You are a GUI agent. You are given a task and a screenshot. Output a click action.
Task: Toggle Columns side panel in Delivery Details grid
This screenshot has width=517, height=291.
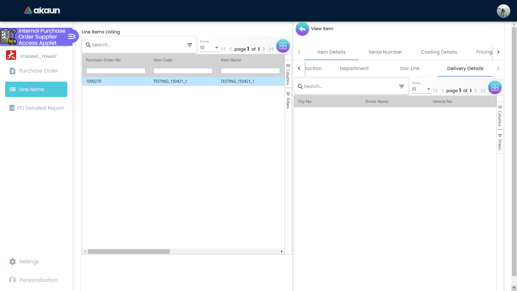click(x=500, y=116)
